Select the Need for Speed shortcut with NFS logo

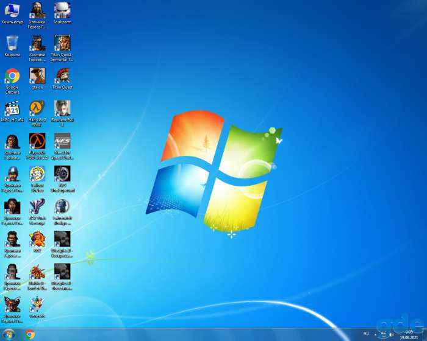point(62,146)
